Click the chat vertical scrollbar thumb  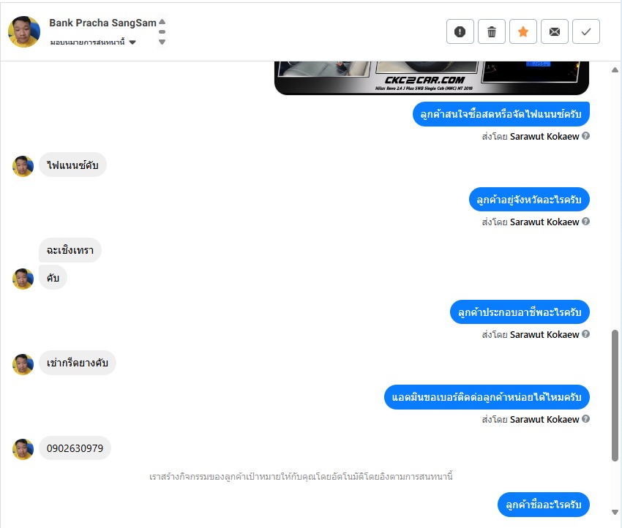click(615, 396)
